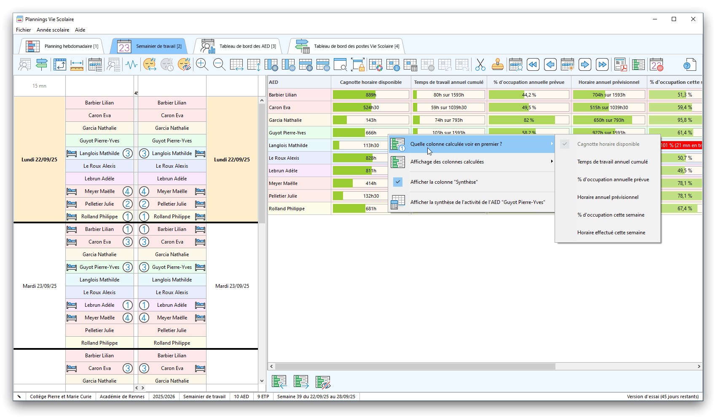Jump back with double left arrow
Screen dimensions: 716x418
(533, 65)
